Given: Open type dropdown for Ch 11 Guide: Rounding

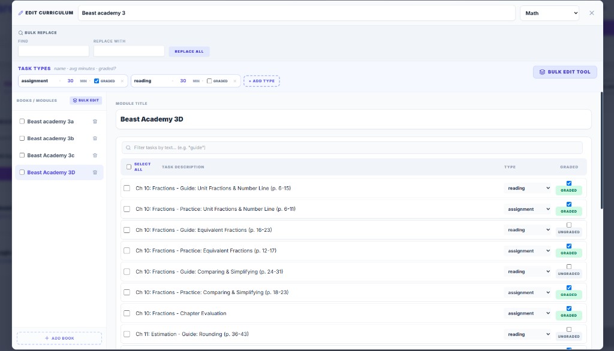Looking at the screenshot, I should point(528,334).
